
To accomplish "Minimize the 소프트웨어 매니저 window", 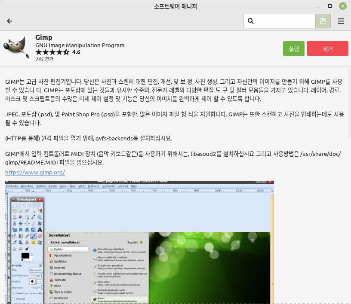I will (317, 6).
